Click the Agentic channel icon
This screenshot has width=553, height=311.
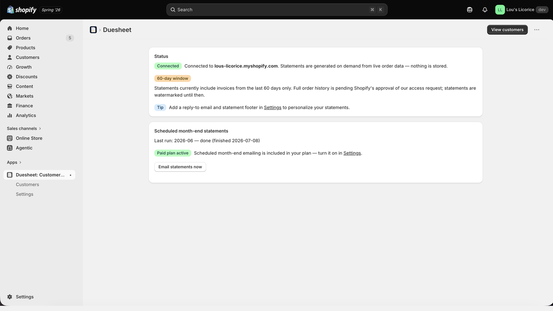pos(10,148)
